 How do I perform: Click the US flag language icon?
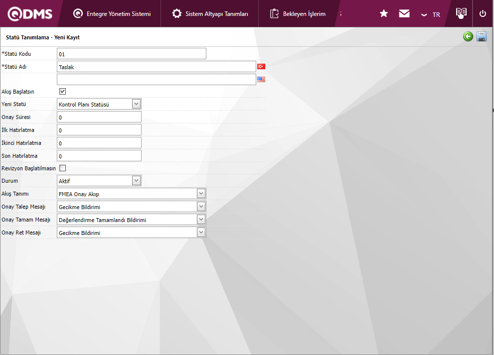click(x=261, y=79)
